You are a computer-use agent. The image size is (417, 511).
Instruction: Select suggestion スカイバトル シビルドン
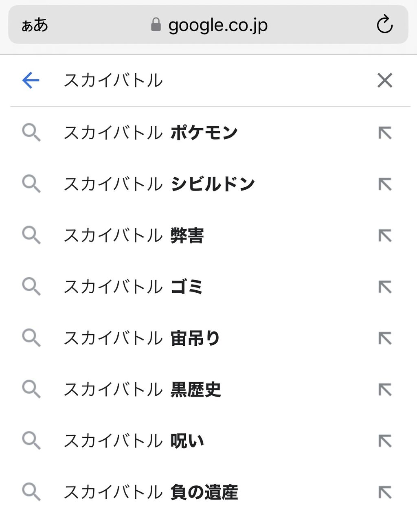[159, 184]
